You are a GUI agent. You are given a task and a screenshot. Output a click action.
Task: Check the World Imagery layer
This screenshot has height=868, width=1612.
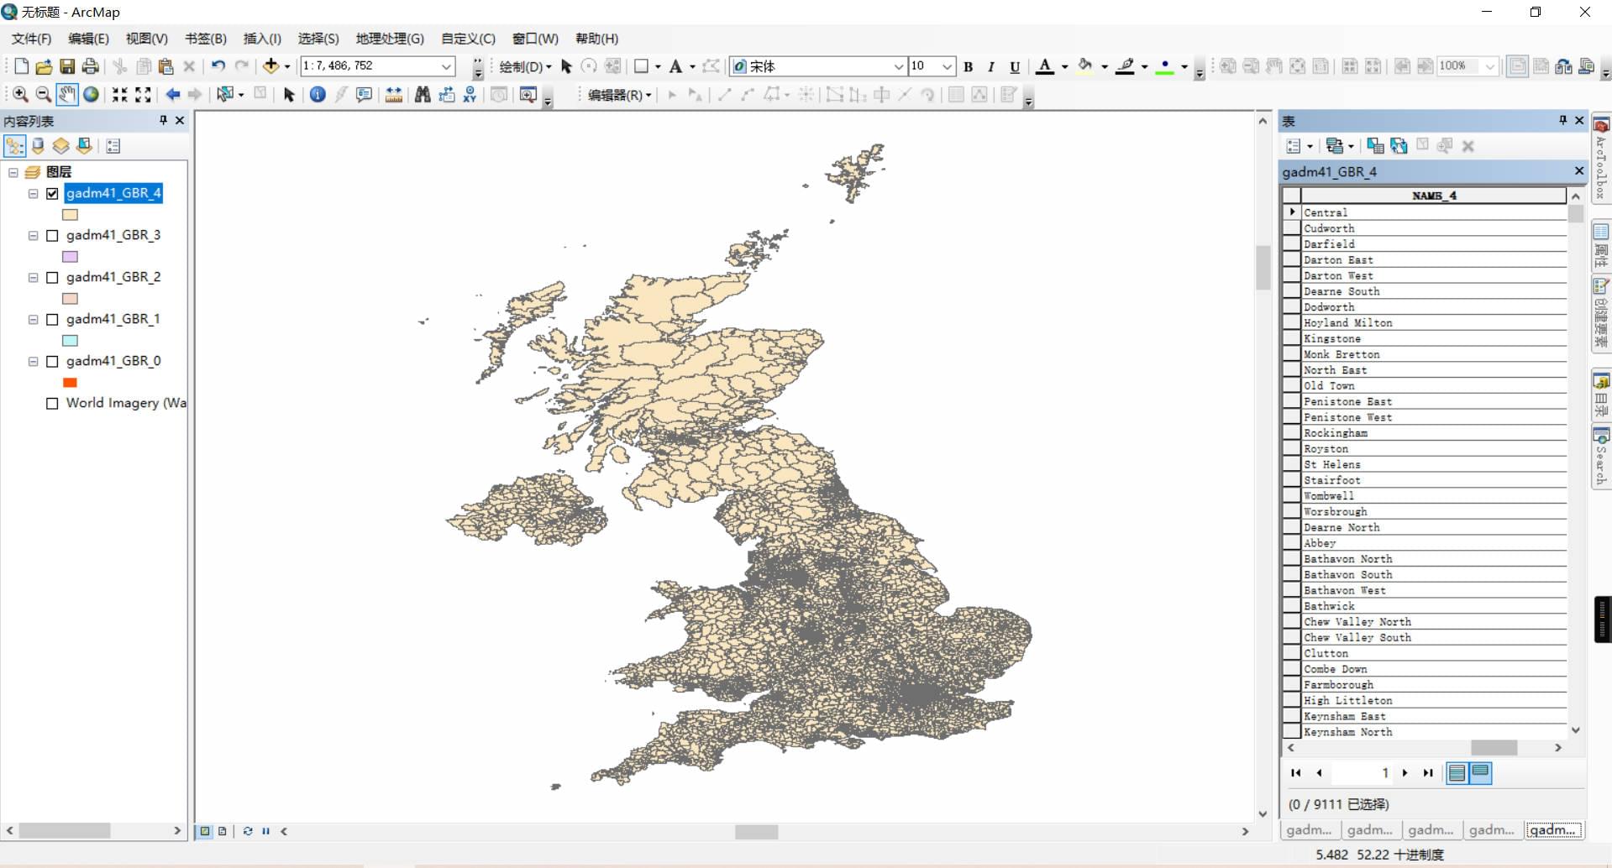point(52,403)
